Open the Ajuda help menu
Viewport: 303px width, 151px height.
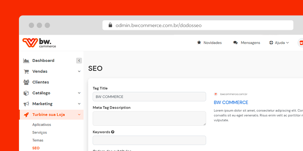point(280,43)
